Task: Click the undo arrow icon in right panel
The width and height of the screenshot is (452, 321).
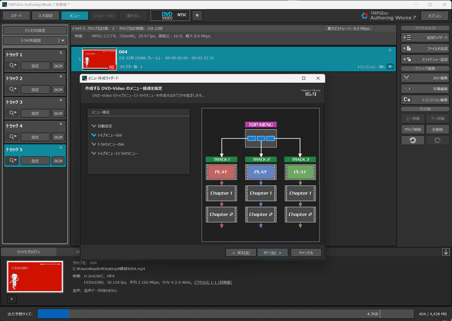Action: click(x=413, y=140)
